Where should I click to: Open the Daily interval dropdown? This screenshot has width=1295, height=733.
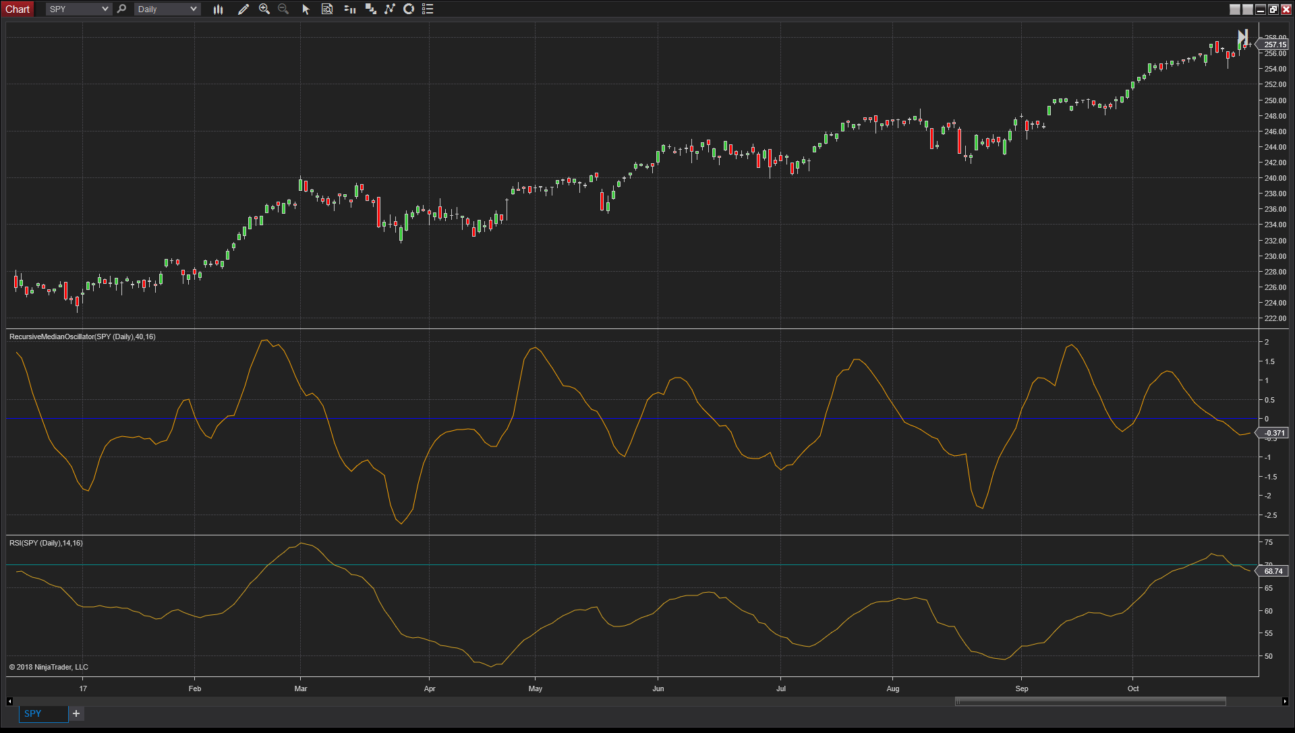[x=167, y=9]
